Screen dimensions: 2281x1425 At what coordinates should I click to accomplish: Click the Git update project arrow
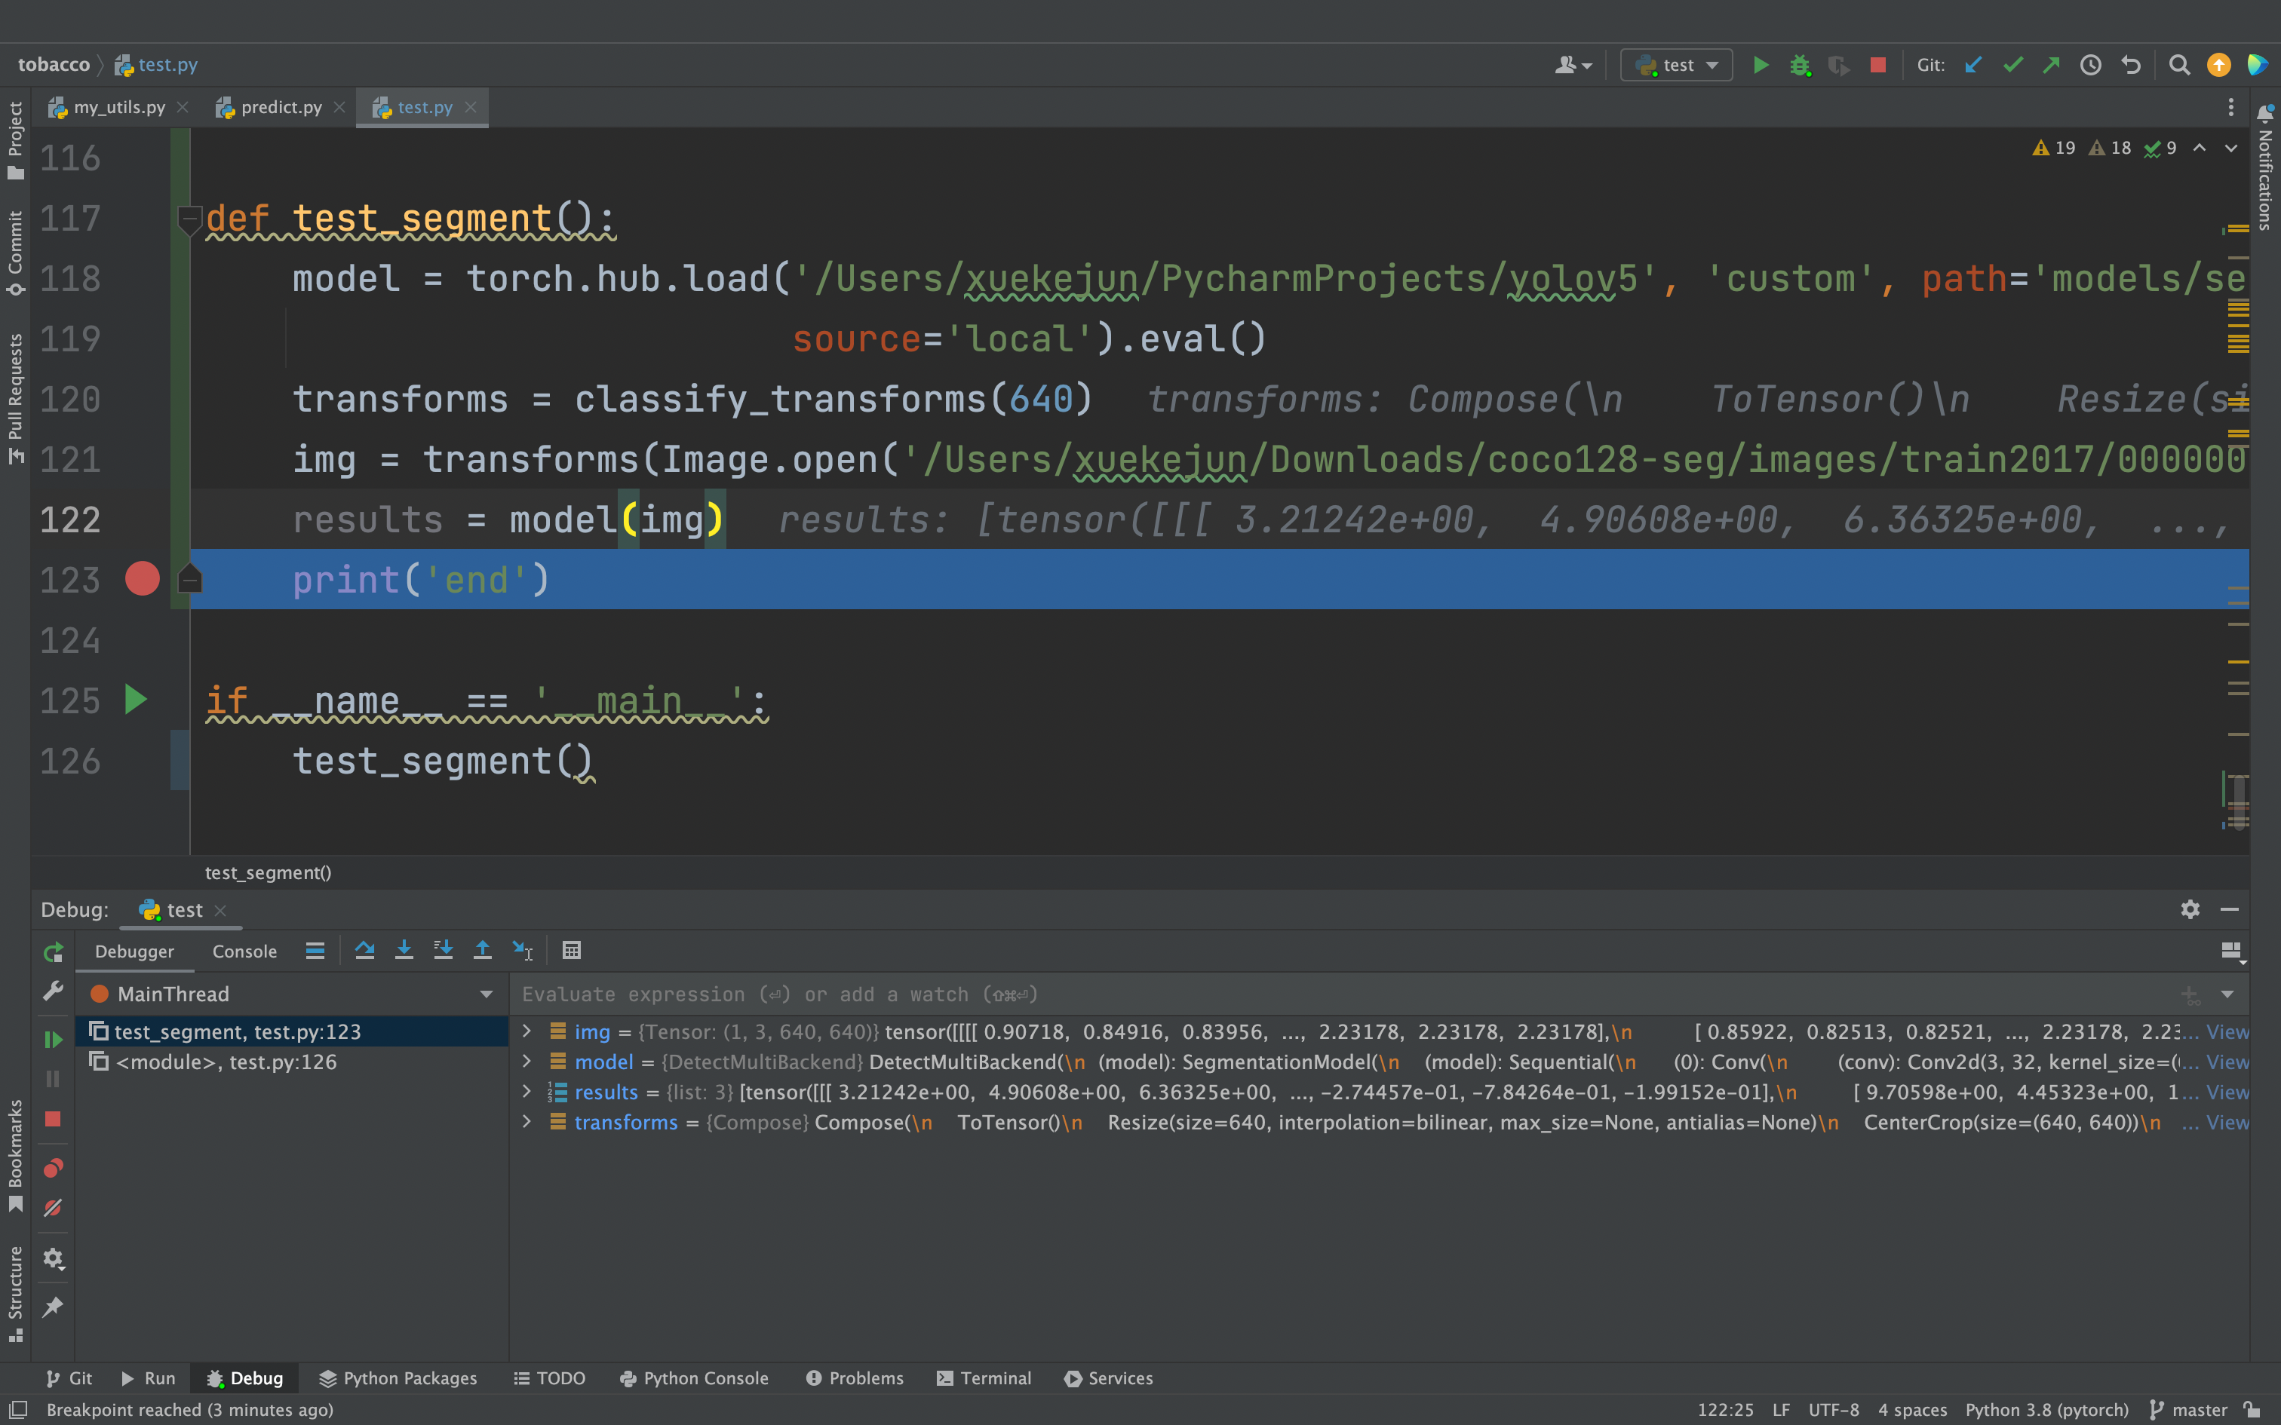1972,65
